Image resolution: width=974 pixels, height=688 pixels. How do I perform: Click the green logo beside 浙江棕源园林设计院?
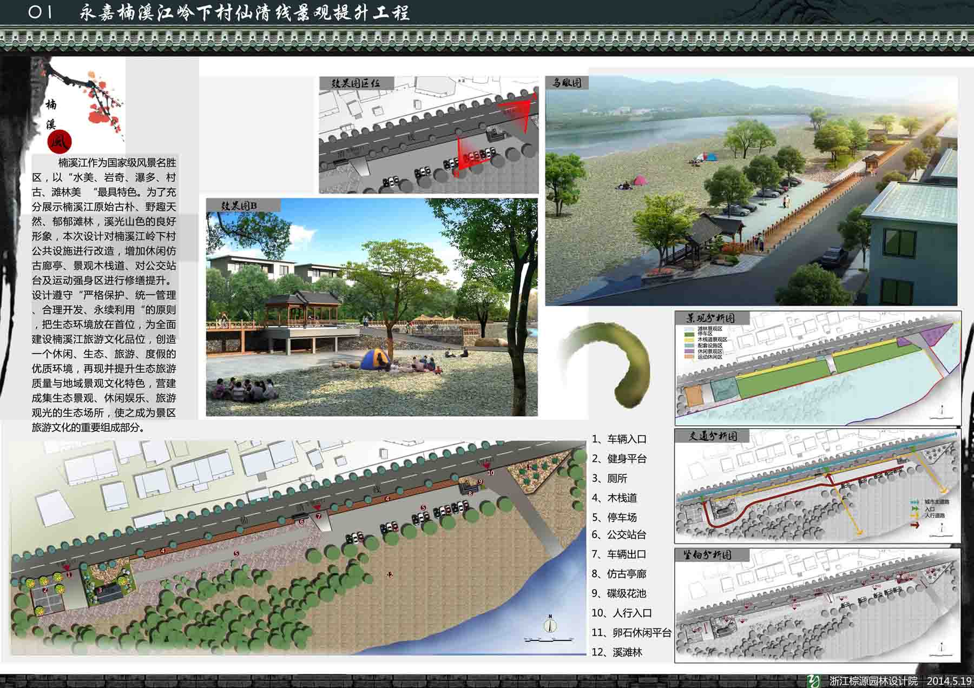[x=813, y=680]
